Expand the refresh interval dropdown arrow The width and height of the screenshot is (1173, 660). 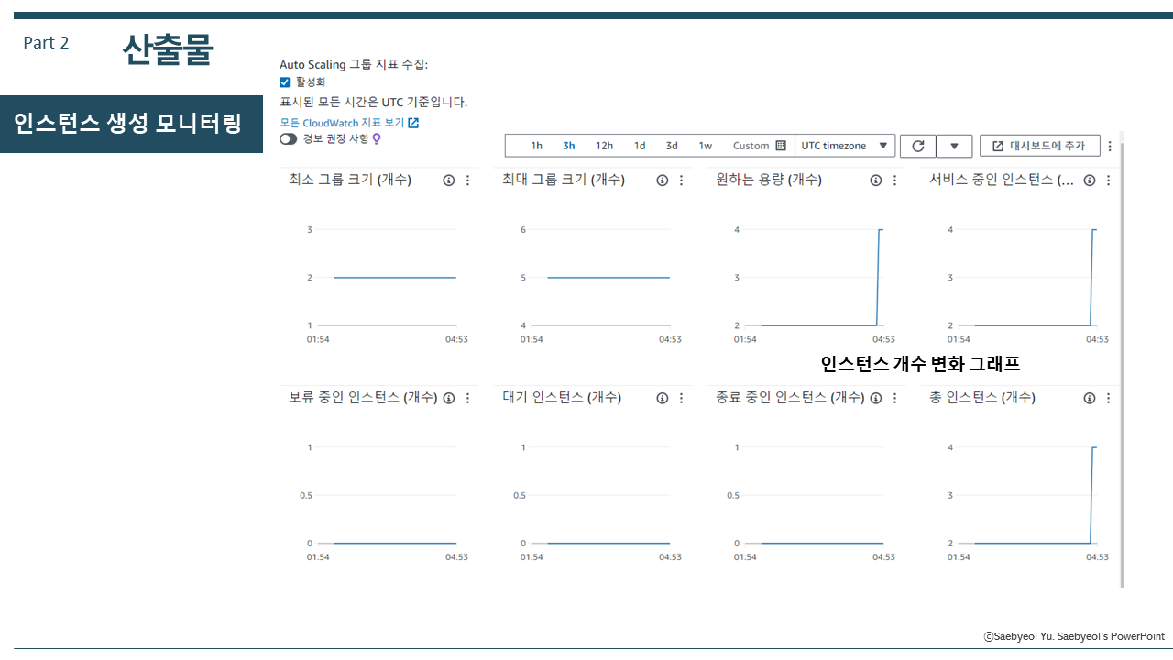954,146
